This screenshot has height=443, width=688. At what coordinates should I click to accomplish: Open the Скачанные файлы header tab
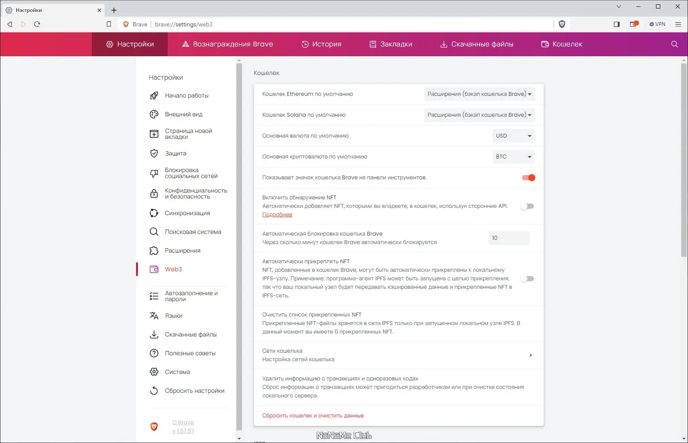click(x=477, y=44)
